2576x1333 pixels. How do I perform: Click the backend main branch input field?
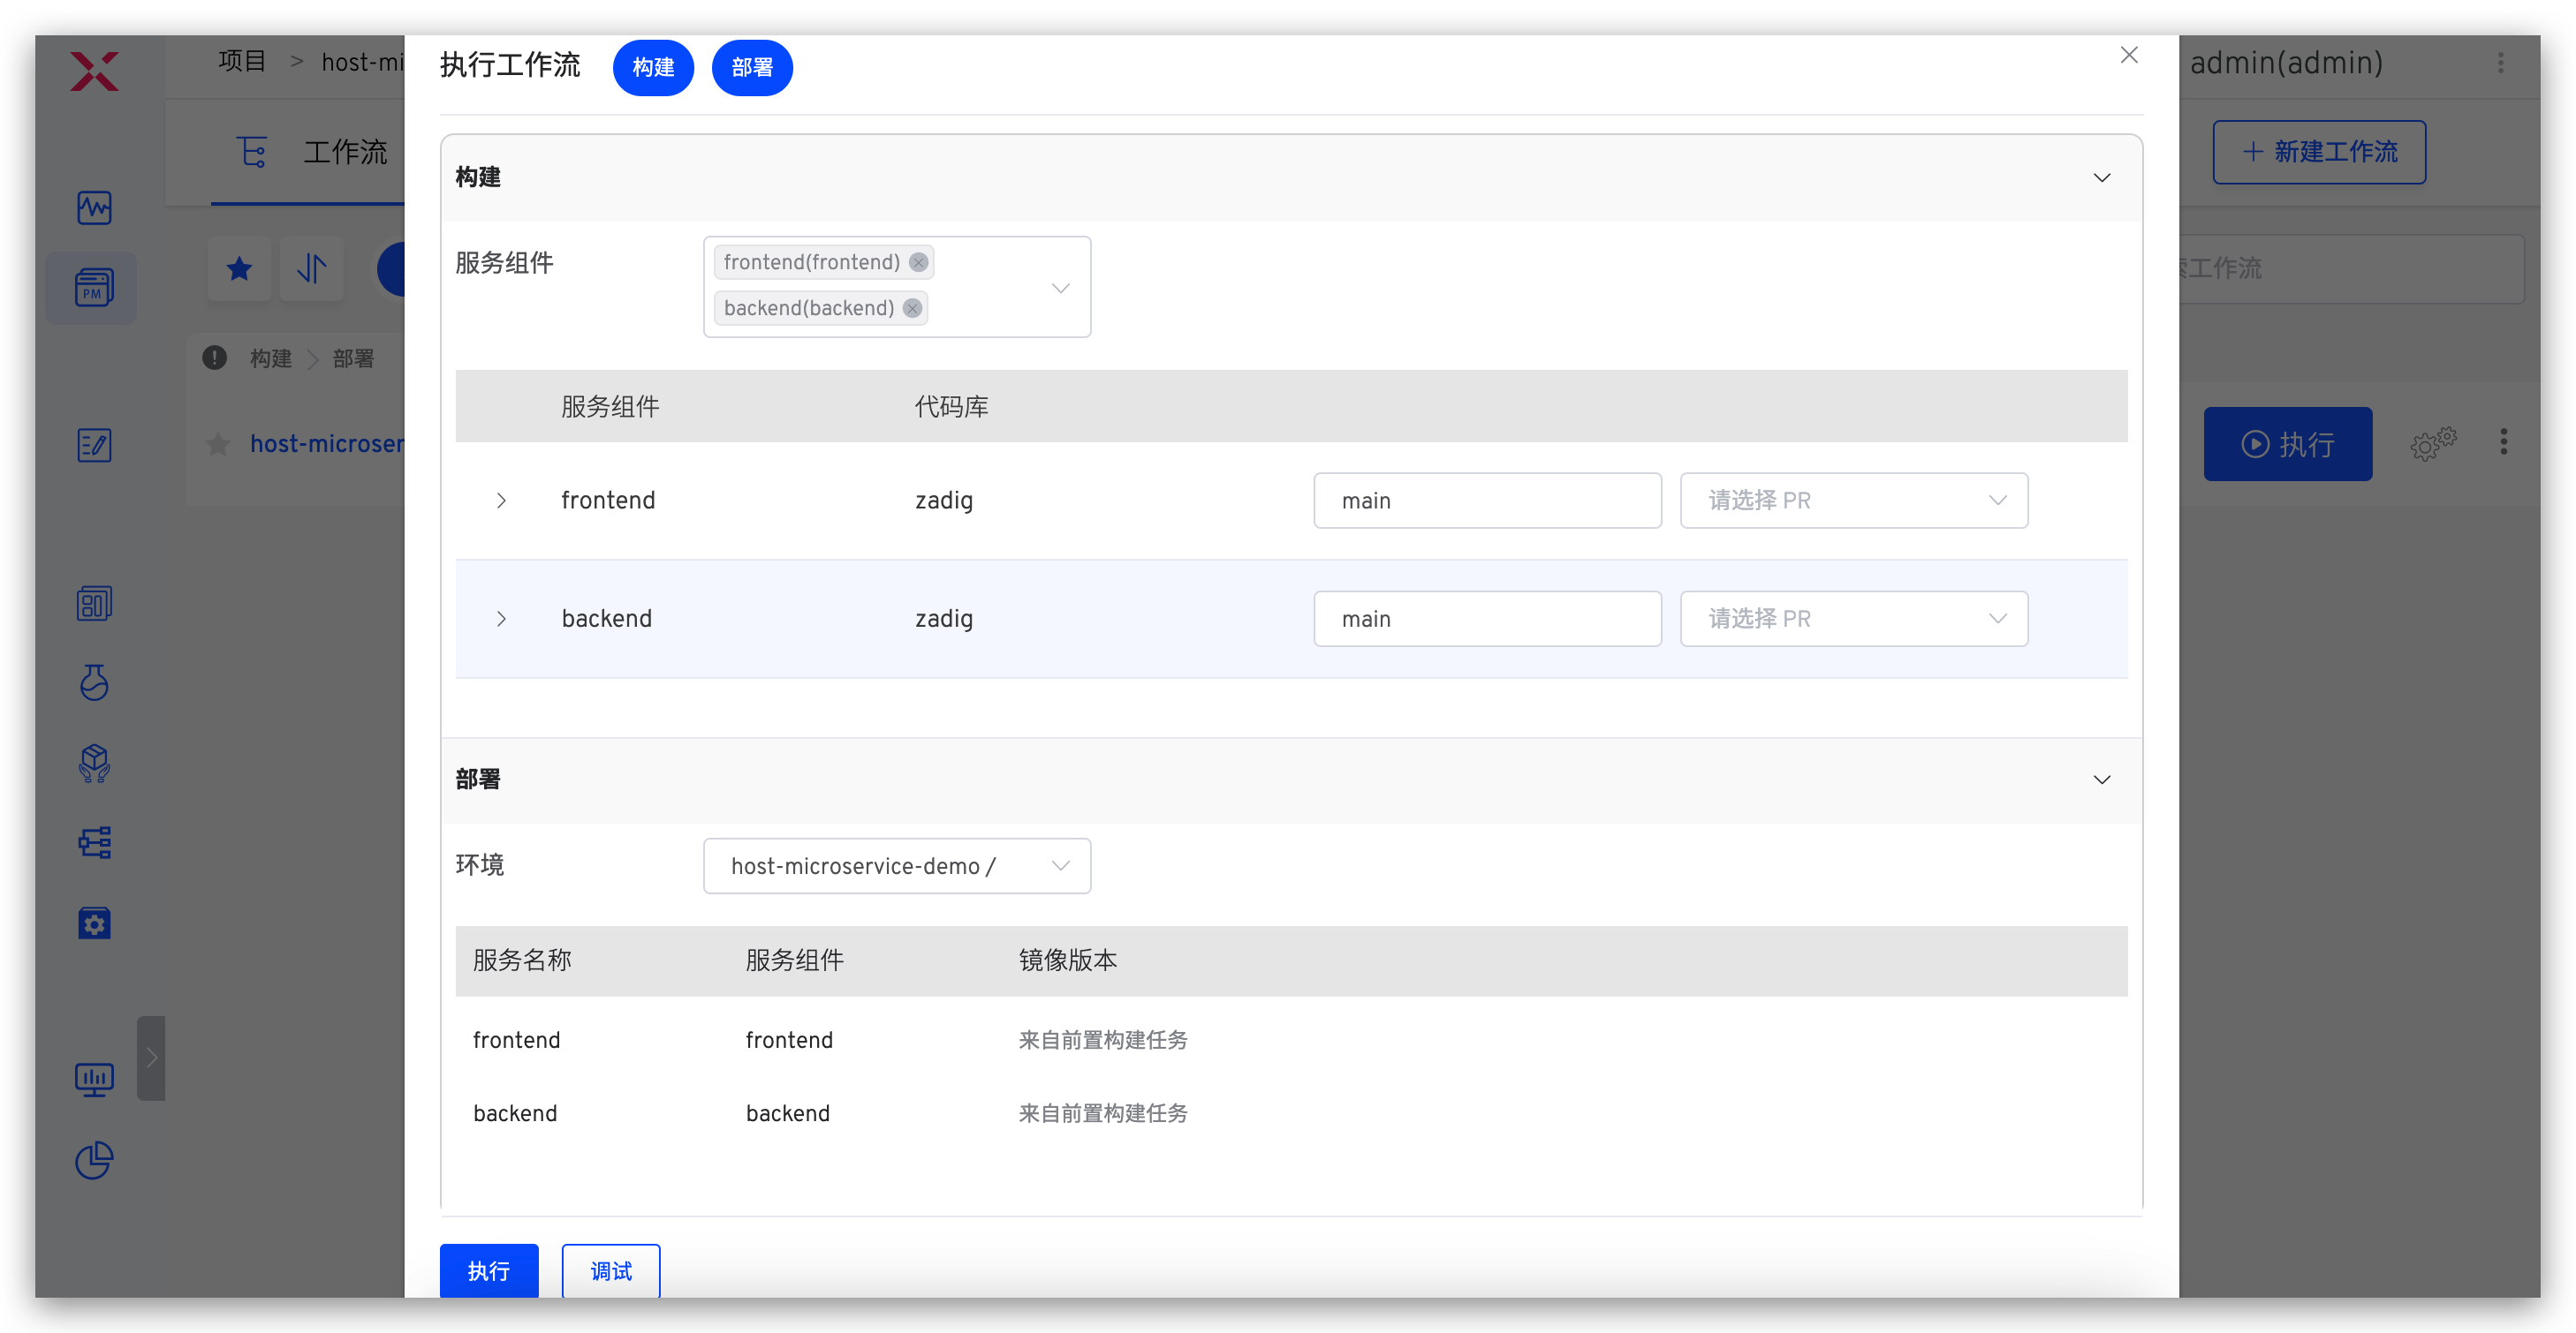click(1487, 620)
